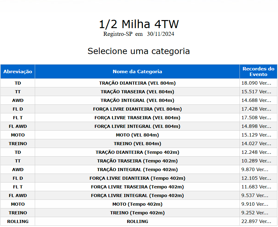Click the Nome da Categoria column header
278x227 pixels.
pyautogui.click(x=137, y=71)
